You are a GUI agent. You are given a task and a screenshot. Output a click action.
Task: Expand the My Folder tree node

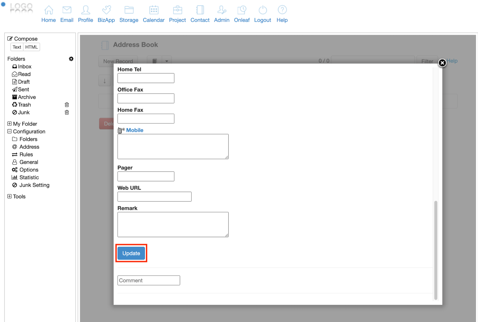point(10,124)
